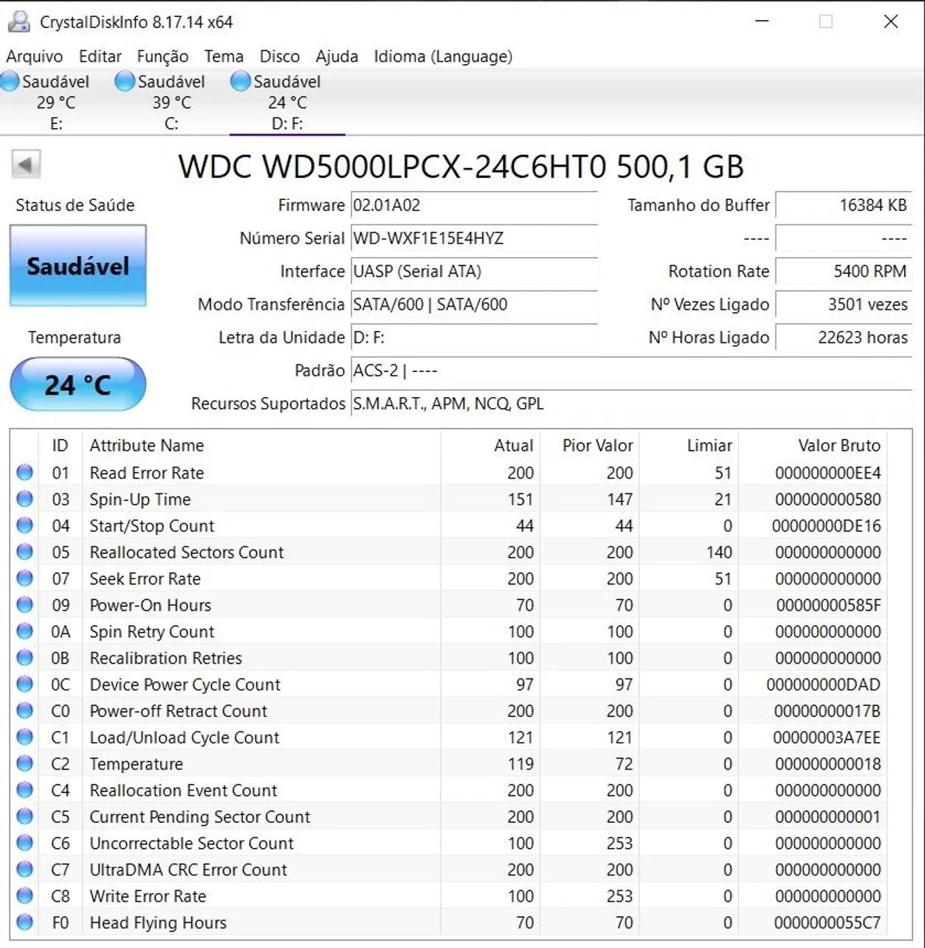Click the status orb beside Start/Stop Count
The image size is (925, 948).
pyautogui.click(x=24, y=526)
